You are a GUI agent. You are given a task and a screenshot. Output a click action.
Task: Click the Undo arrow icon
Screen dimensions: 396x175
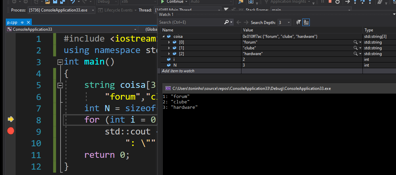[x=73, y=1]
